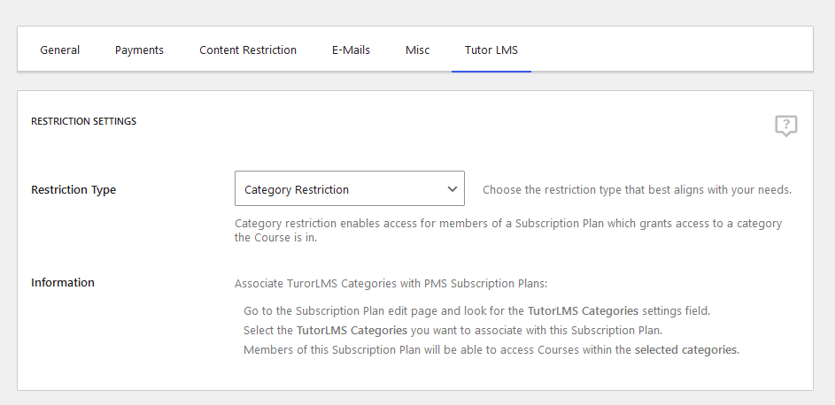Click bold TutorLMS Categories before settings field
Viewport: 835px width, 405px height.
(583, 311)
